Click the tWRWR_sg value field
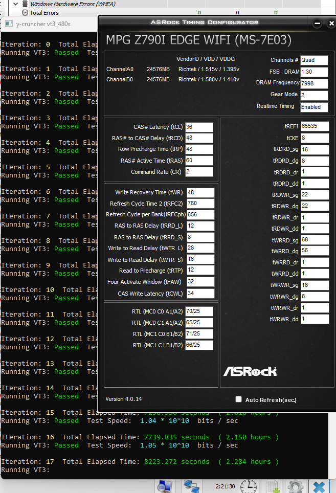This screenshot has width=336, height=493. pos(315,285)
